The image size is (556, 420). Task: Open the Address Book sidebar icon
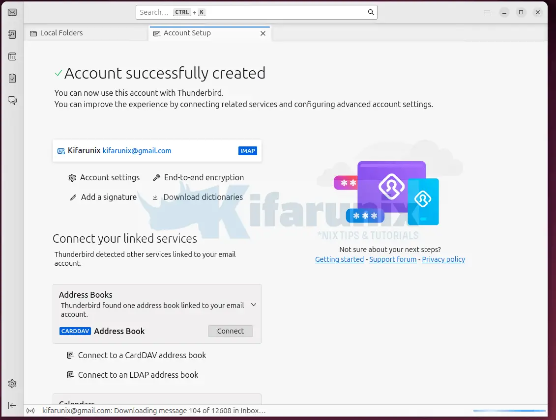coord(12,34)
